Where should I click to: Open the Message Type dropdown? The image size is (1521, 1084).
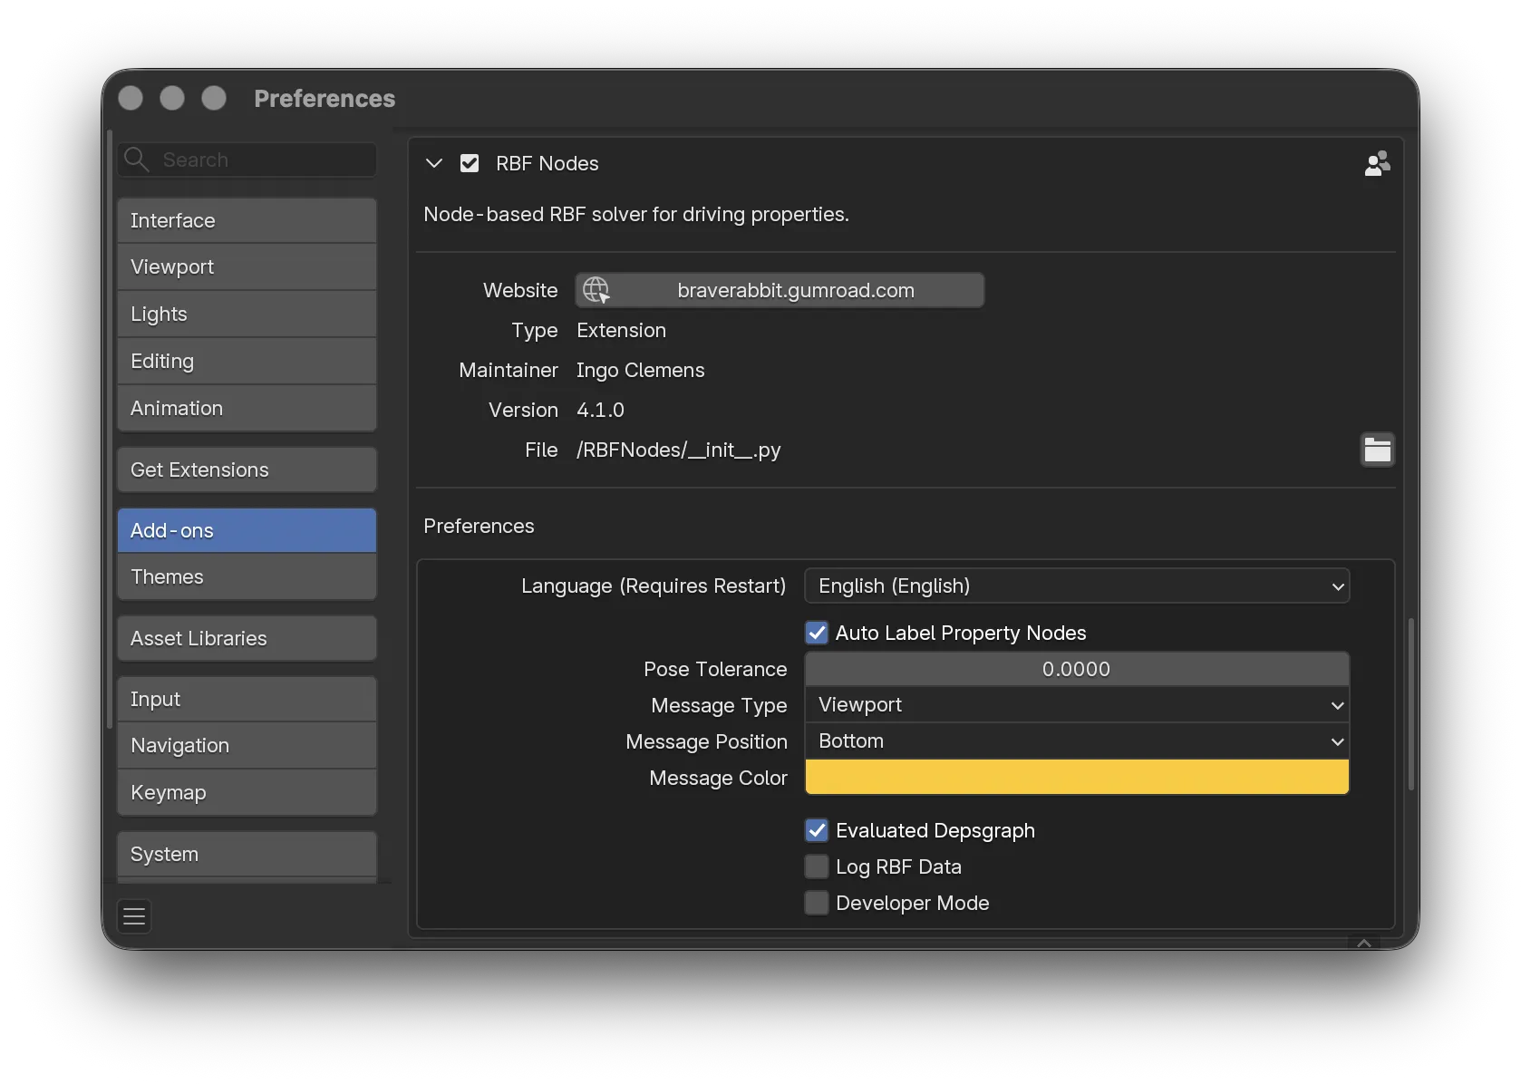(x=1077, y=705)
